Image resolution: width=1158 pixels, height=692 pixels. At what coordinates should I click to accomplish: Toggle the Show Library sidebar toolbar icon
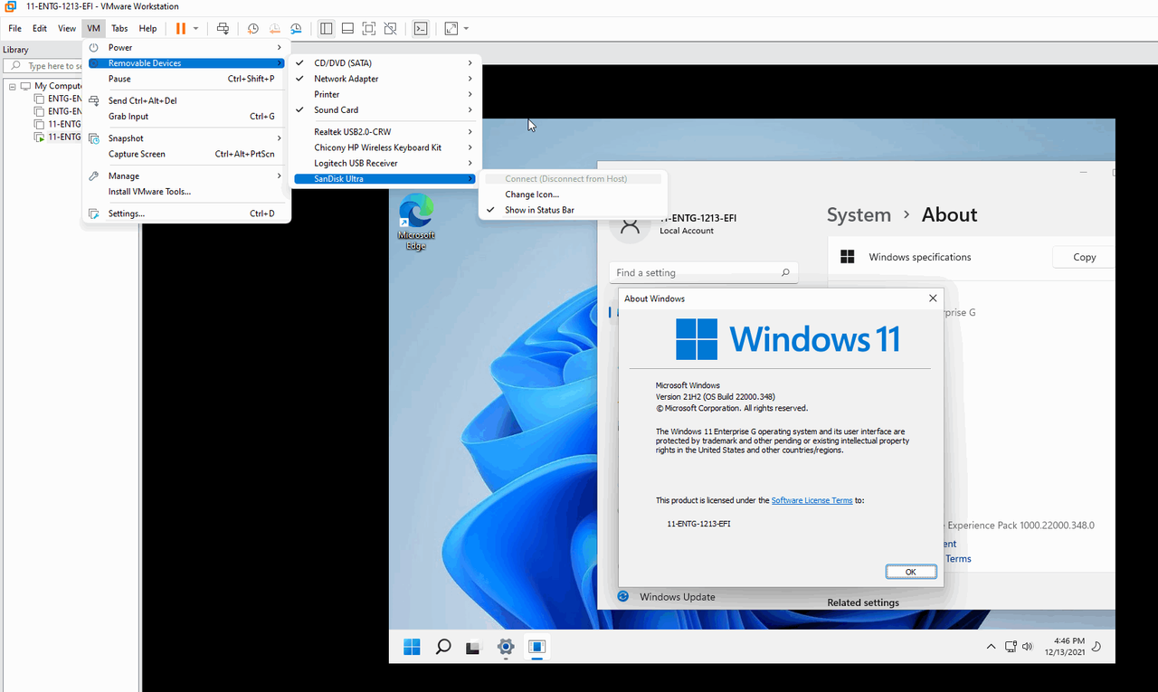tap(327, 28)
